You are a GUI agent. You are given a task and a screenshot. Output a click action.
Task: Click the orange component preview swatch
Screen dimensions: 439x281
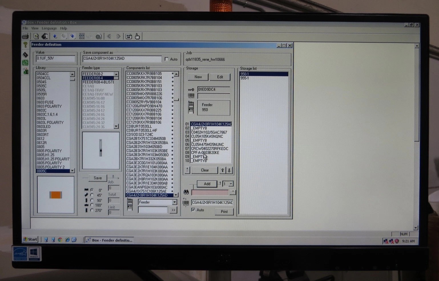pyautogui.click(x=56, y=195)
